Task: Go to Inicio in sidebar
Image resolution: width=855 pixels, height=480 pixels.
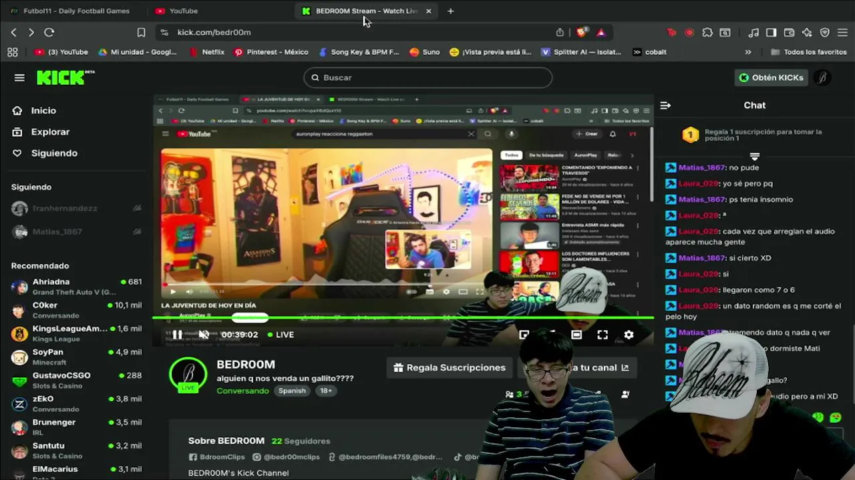Action: coord(33,111)
